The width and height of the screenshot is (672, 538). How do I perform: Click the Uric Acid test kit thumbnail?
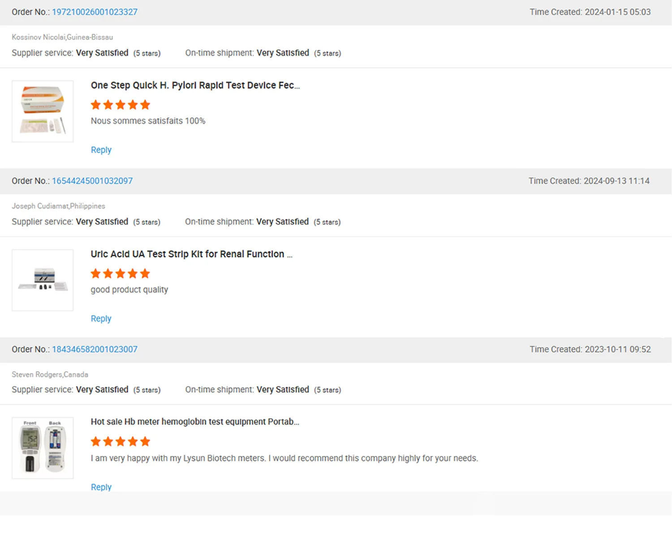[43, 280]
